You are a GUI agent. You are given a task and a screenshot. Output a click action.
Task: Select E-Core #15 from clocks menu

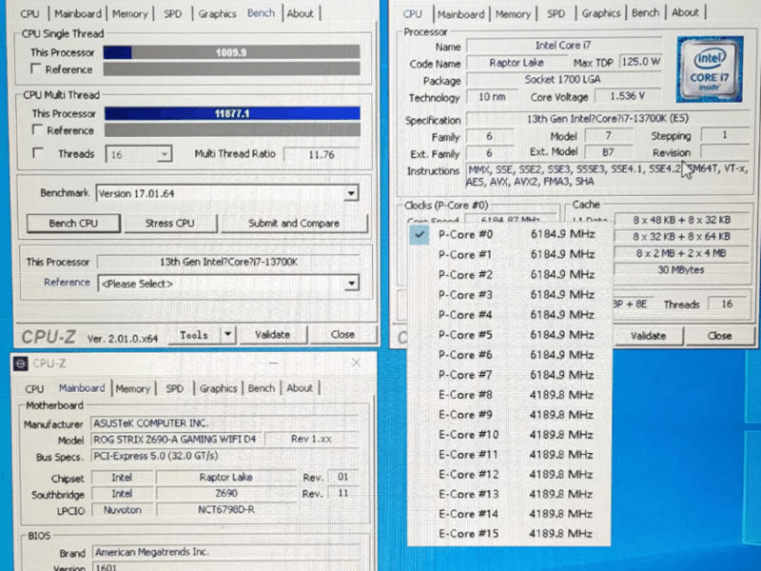coord(509,534)
